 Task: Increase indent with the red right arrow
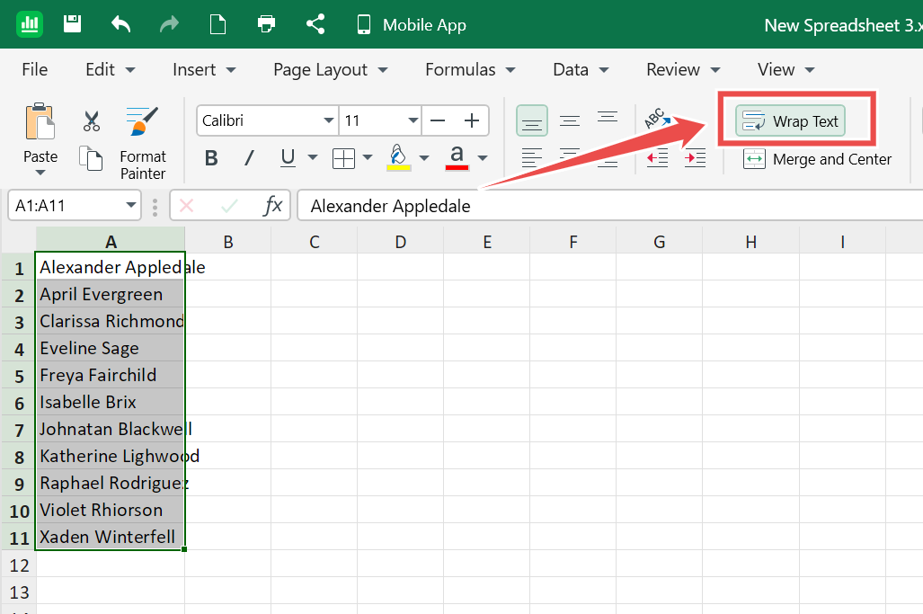(696, 157)
